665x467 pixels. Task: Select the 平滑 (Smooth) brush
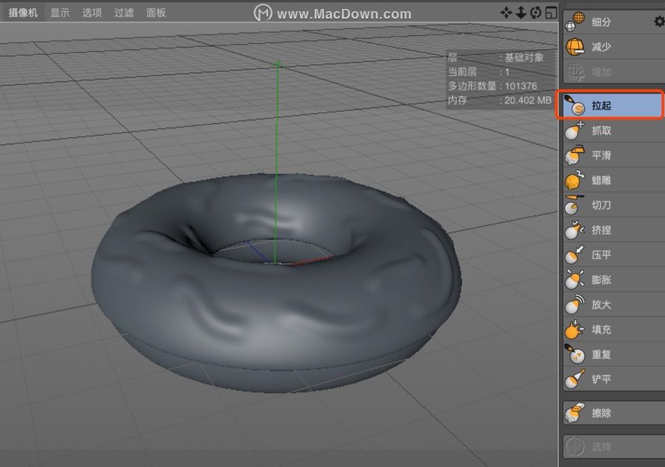(614, 155)
